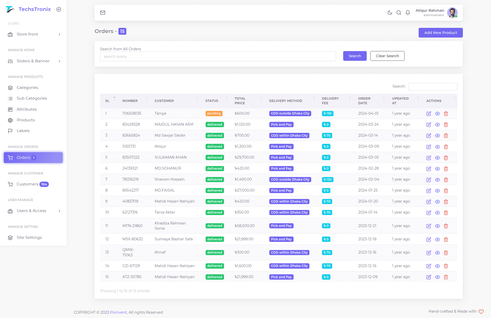The height and width of the screenshot is (318, 491).
Task: Click the TechsTronix logo icon
Action: point(10,9)
